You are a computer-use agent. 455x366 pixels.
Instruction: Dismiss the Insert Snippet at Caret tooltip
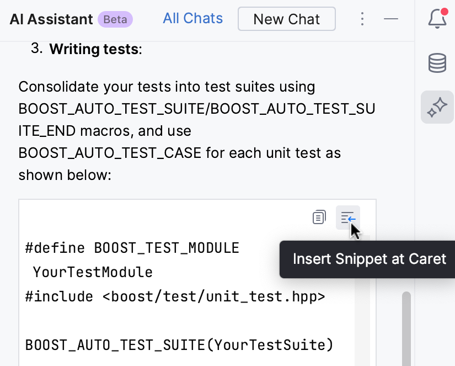click(x=367, y=258)
